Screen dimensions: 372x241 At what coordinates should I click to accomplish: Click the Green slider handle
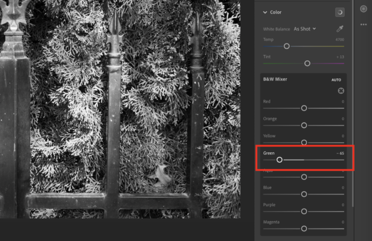(x=280, y=160)
